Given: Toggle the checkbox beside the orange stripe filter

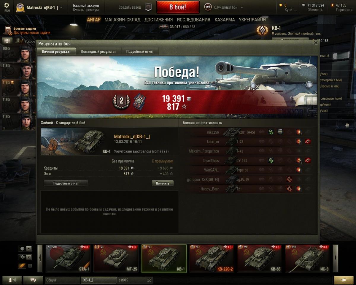Looking at the screenshot, I should click(30, 266).
